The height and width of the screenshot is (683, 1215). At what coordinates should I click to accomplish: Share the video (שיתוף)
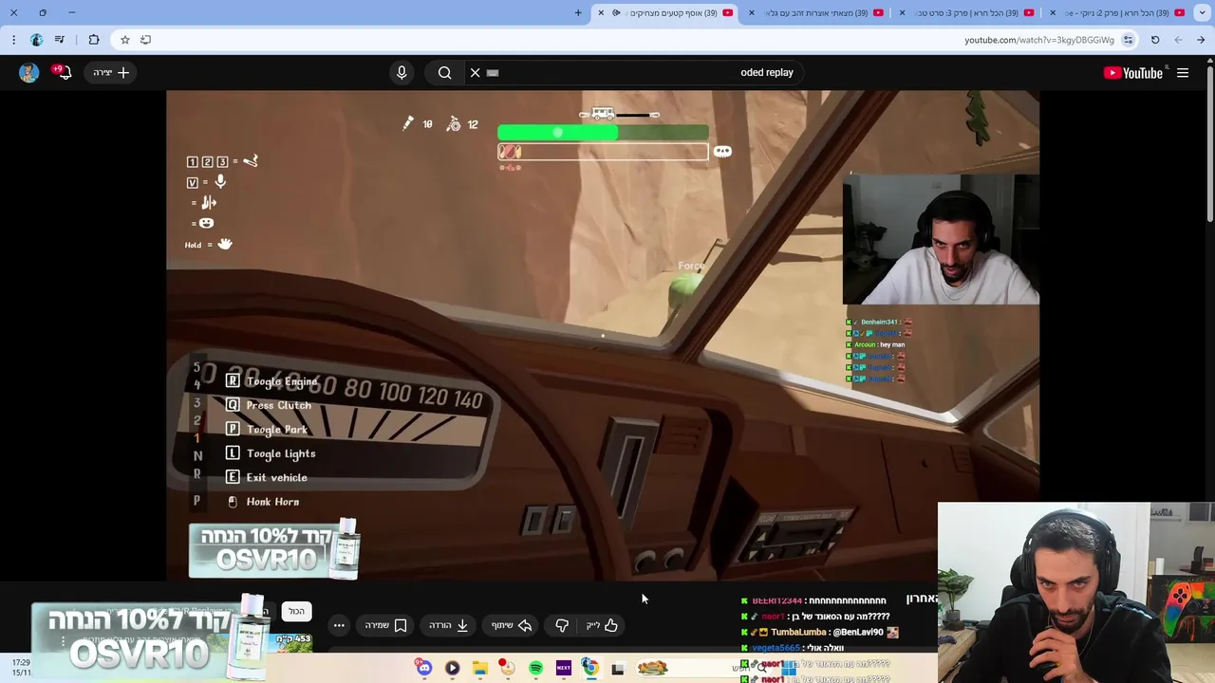click(x=512, y=625)
